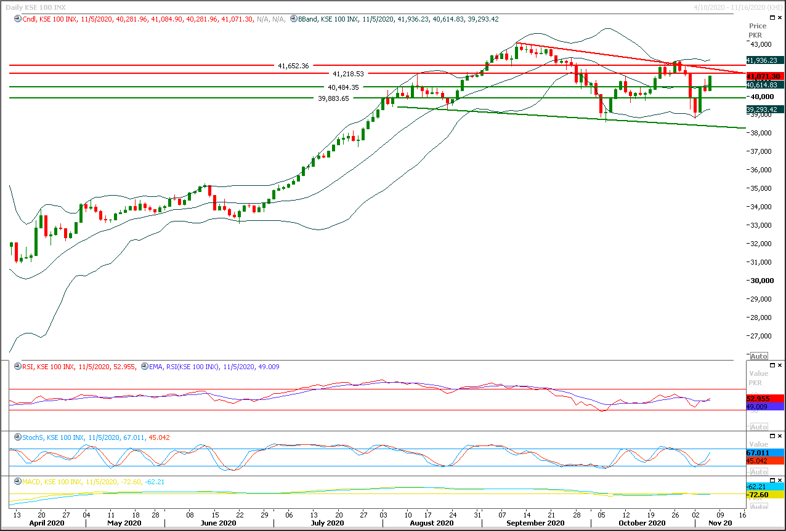Screen dimensions: 786x531
Task: Click the Price PKR axis heading
Action: pyautogui.click(x=758, y=30)
